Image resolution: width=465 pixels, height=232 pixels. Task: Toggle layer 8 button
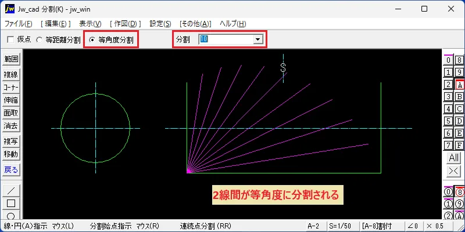459,60
